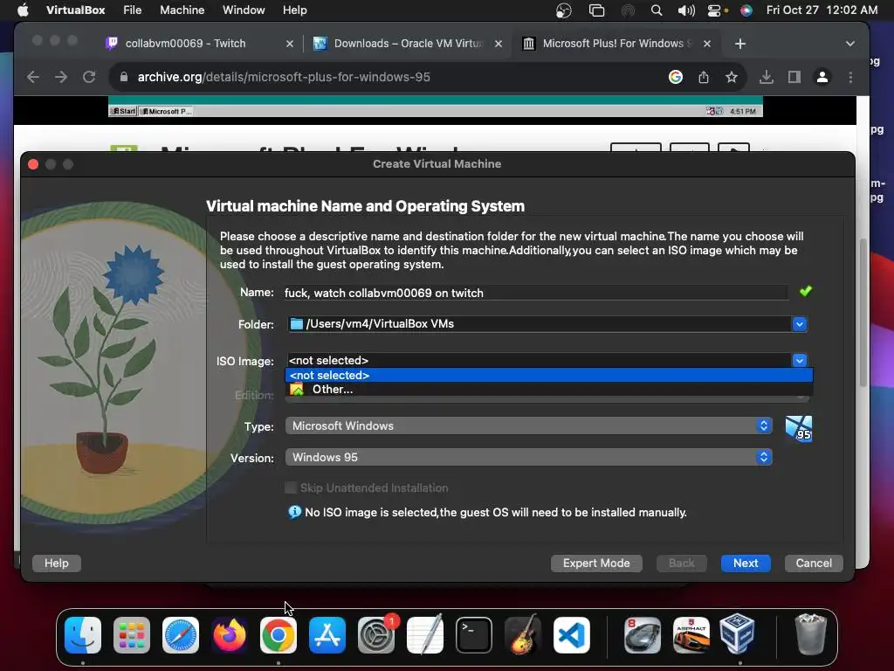The width and height of the screenshot is (894, 671).
Task: Open the Apple menu
Action: pyautogui.click(x=23, y=10)
